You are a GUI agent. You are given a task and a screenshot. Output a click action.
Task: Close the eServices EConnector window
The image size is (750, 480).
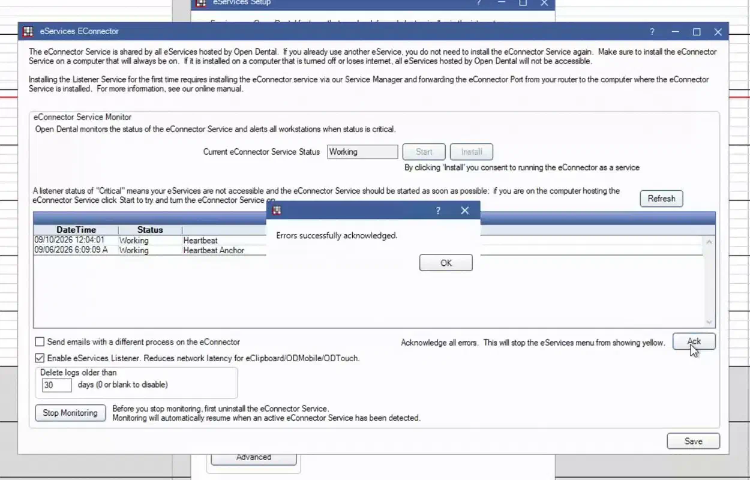(x=718, y=32)
